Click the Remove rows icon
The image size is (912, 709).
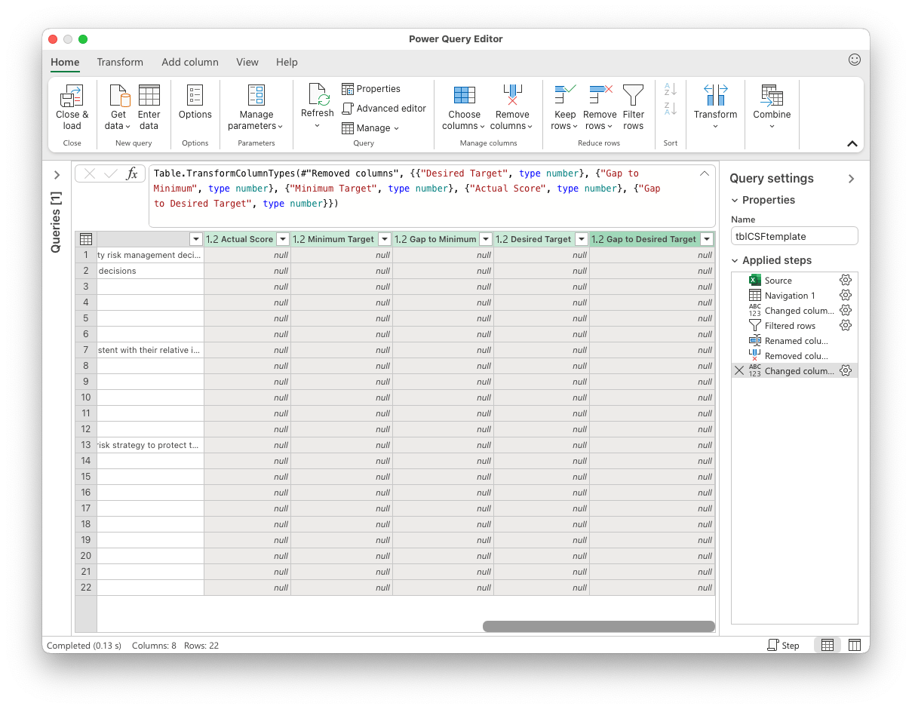[x=600, y=95]
